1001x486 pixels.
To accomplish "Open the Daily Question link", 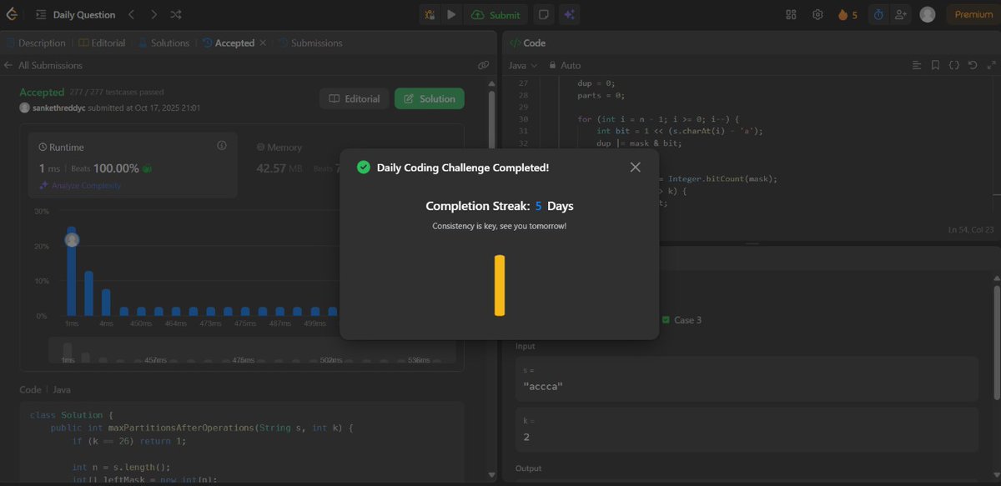I will (x=84, y=15).
